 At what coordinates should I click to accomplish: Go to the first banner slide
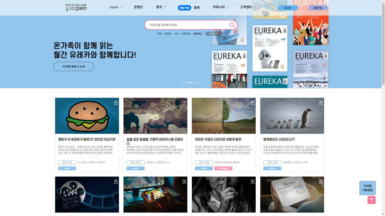tap(183, 82)
